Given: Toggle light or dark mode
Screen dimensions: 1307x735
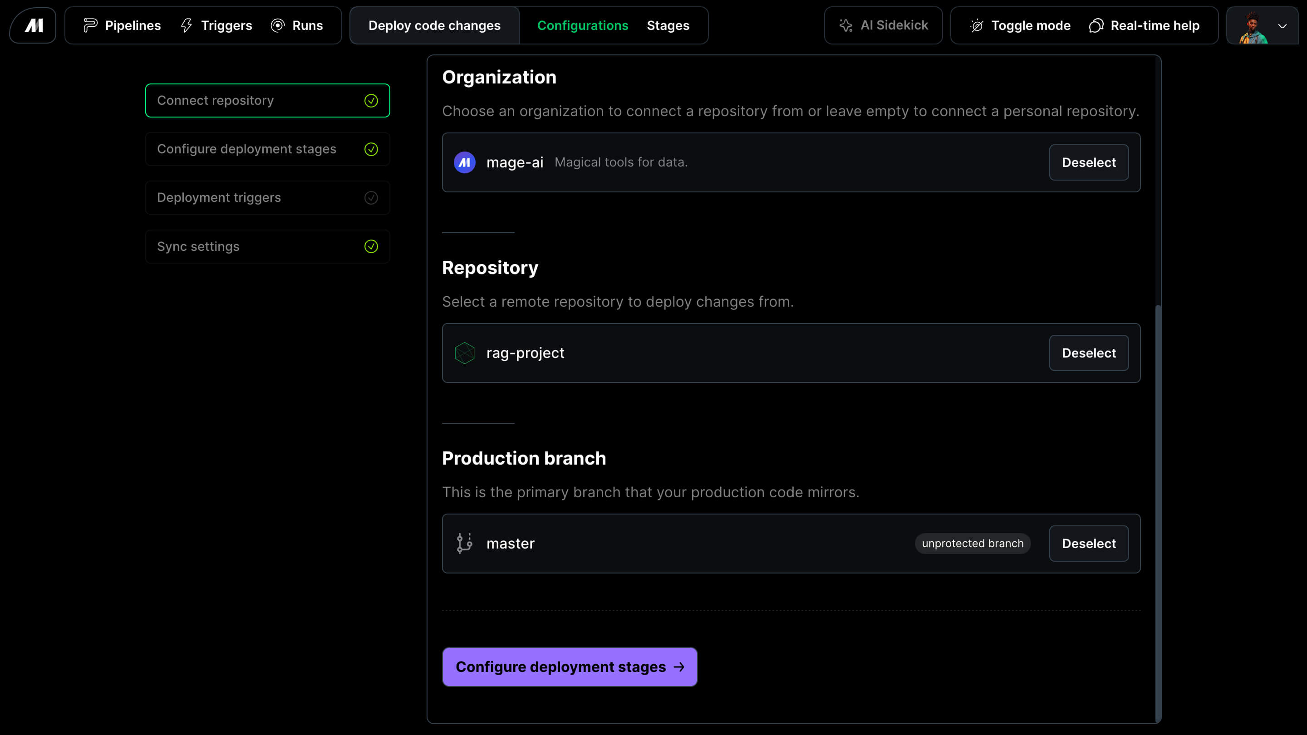Looking at the screenshot, I should pos(1020,25).
